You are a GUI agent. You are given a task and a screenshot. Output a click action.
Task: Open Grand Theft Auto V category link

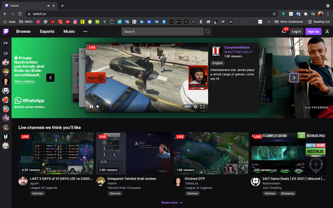coord(238,52)
